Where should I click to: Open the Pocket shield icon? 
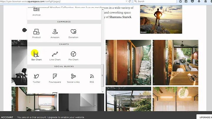click(192, 1)
